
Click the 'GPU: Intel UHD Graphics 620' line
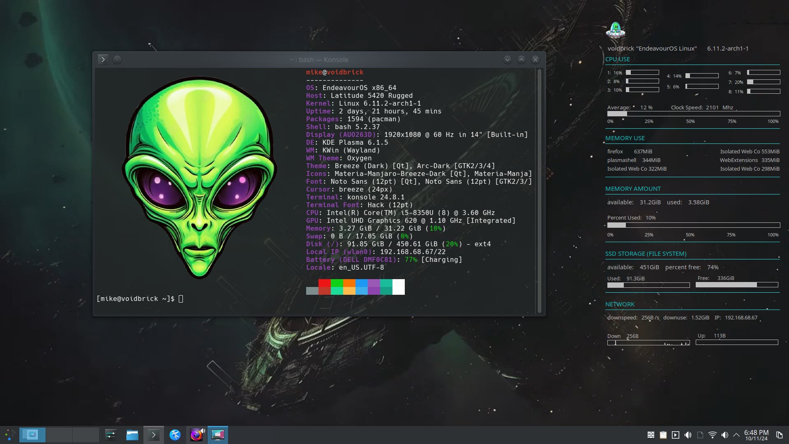pos(411,221)
